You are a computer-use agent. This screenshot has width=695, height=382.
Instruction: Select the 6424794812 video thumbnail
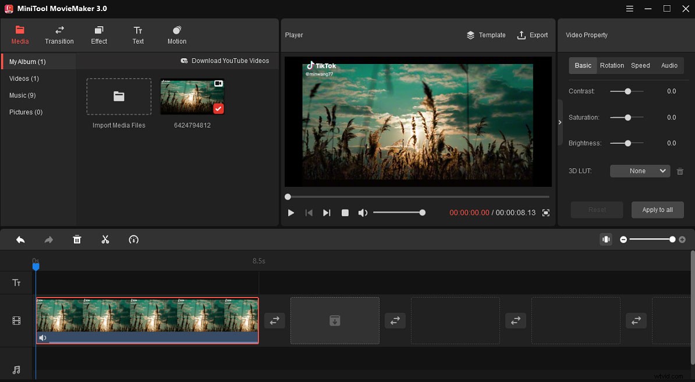coord(192,97)
